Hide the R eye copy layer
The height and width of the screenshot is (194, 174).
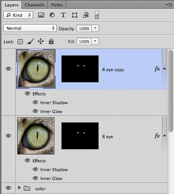tap(8, 69)
